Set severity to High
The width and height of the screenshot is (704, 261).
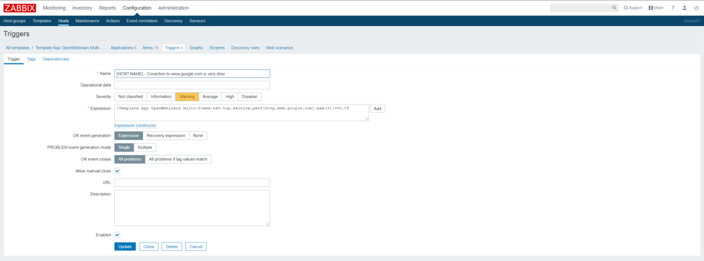(230, 96)
